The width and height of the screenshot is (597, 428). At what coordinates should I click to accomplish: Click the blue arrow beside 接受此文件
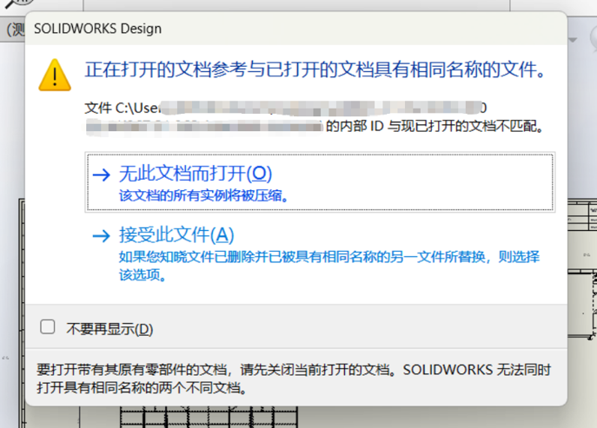102,236
